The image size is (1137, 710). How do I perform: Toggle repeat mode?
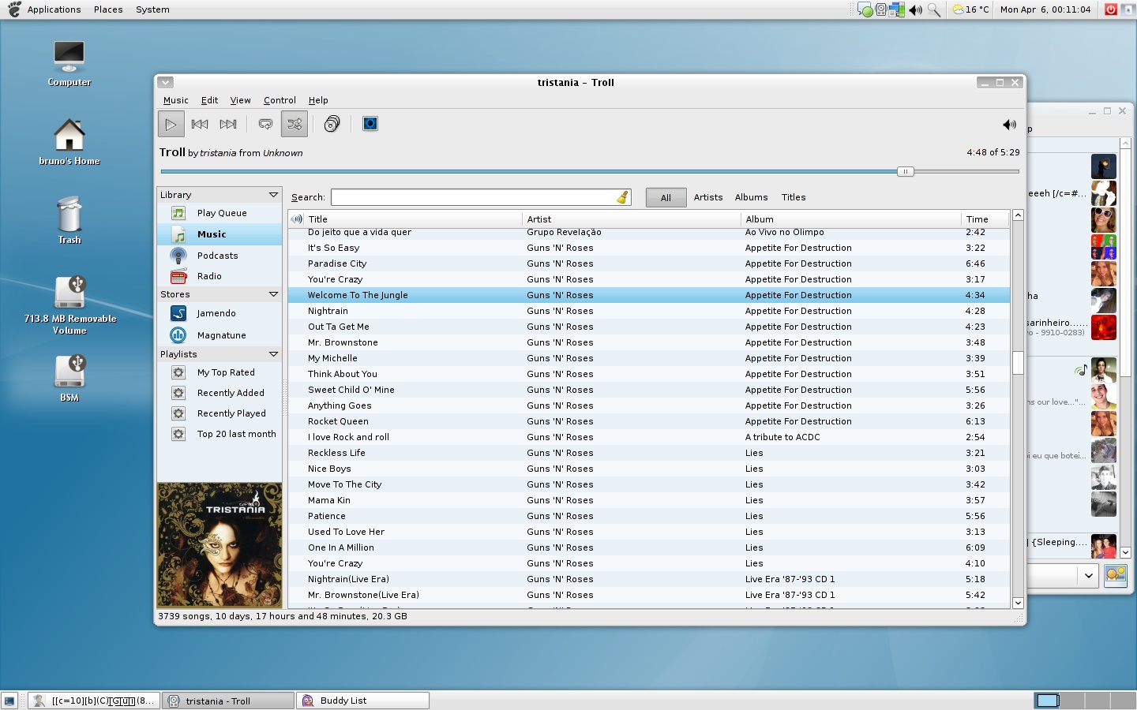pos(266,124)
